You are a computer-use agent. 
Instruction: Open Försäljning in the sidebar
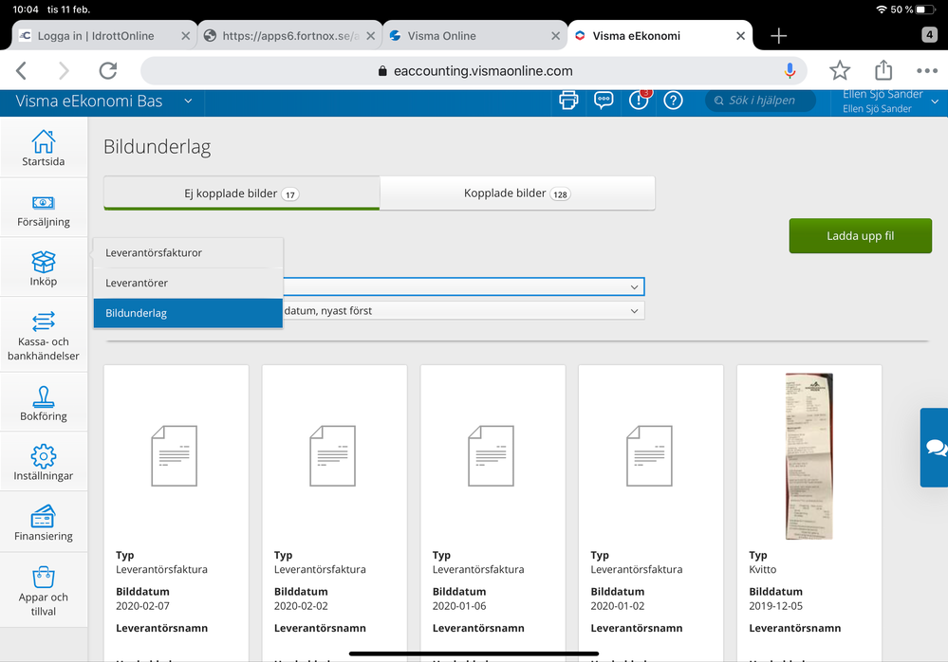44,210
